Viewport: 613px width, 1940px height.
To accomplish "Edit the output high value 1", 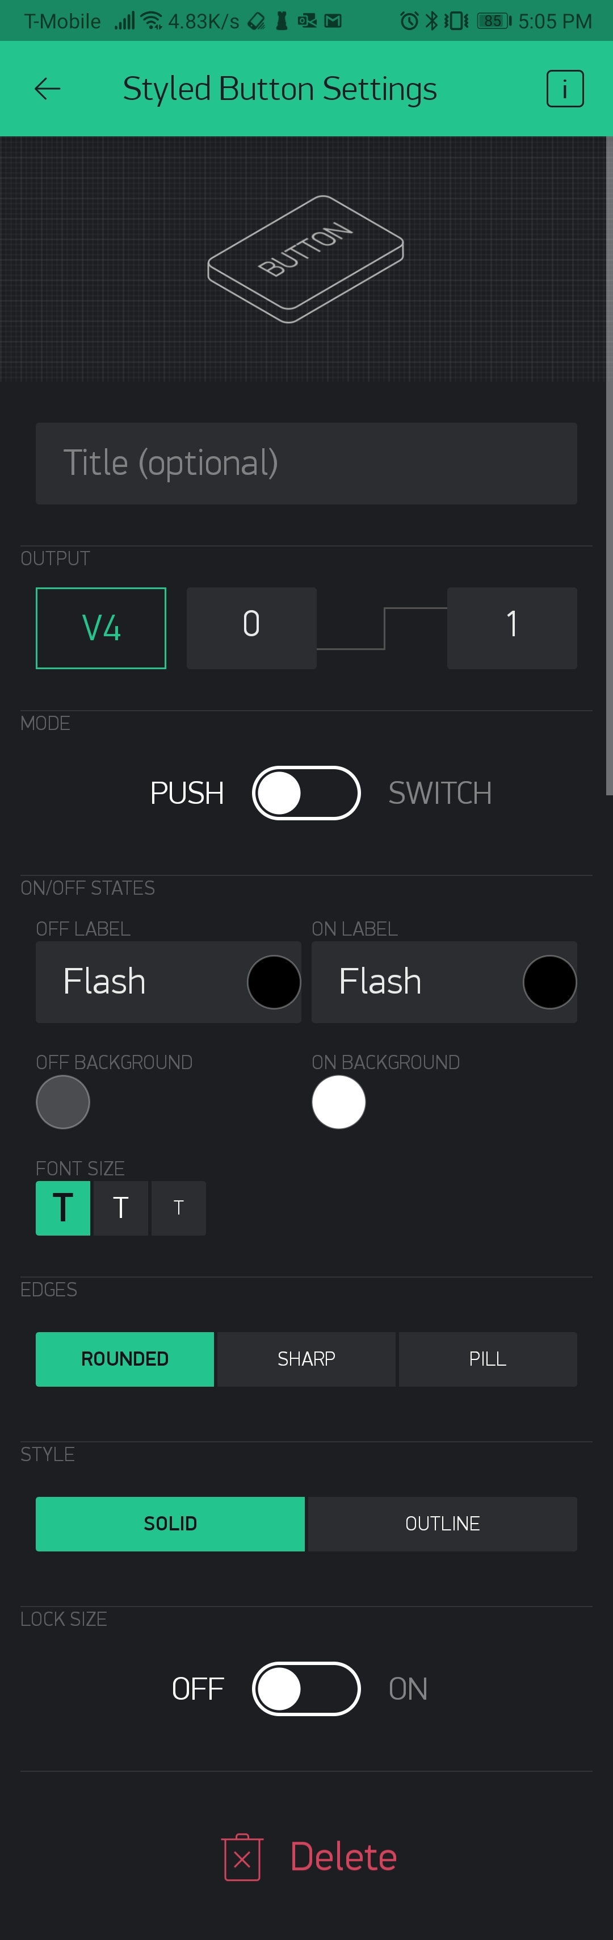I will 512,628.
